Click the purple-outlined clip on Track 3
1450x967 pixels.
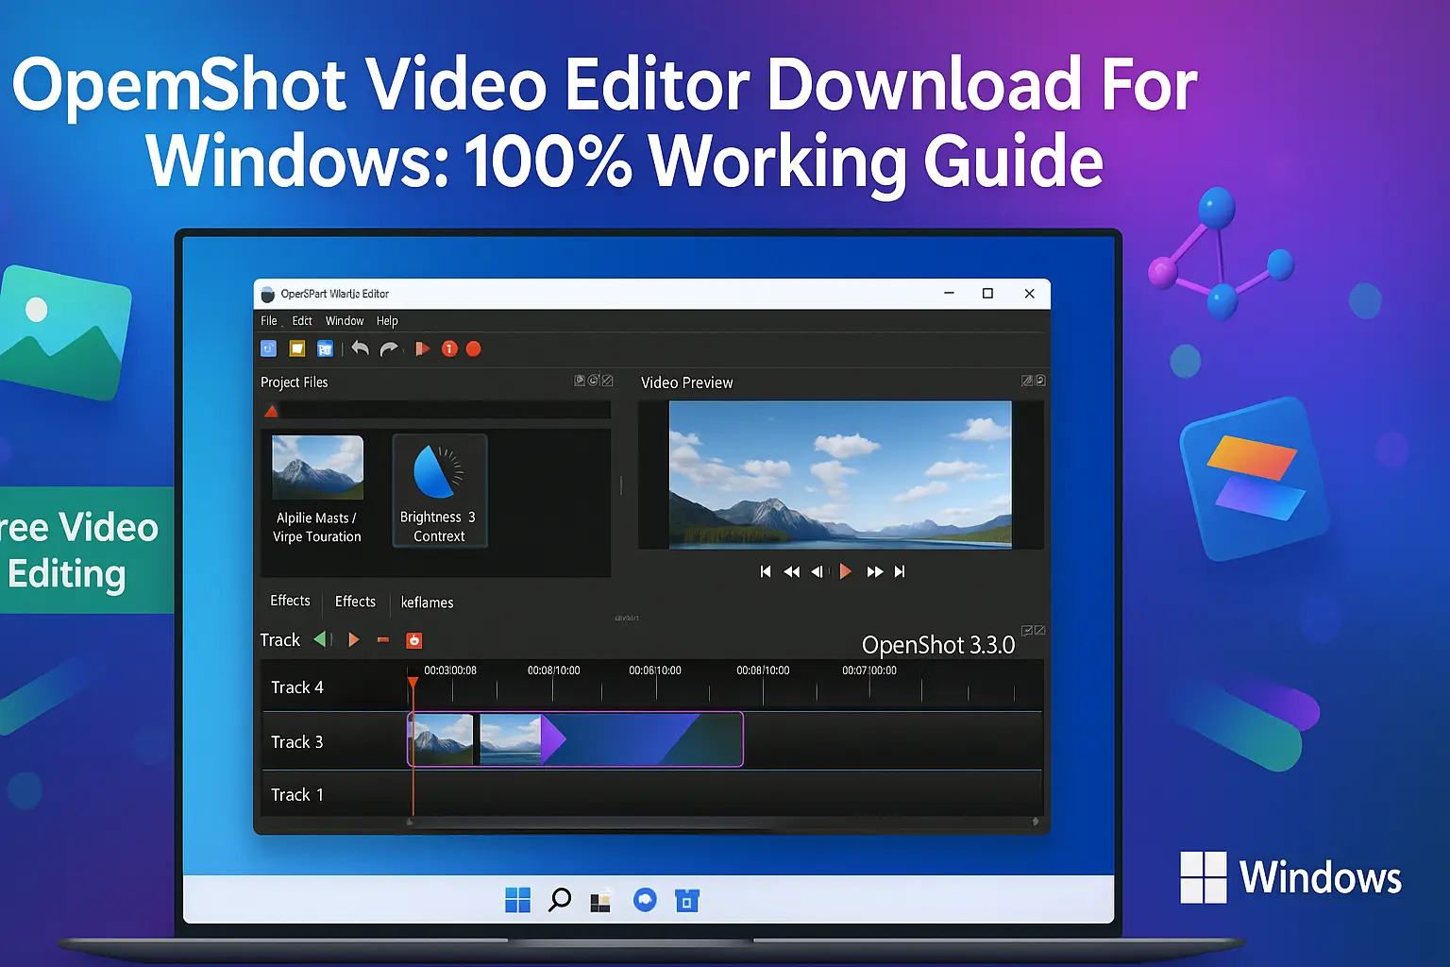coord(642,739)
